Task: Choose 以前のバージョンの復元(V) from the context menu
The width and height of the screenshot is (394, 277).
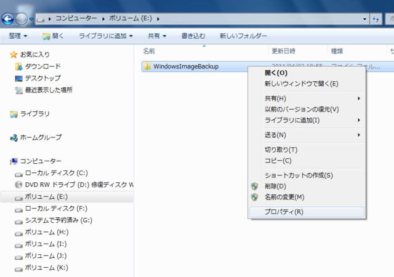Action: pos(307,110)
